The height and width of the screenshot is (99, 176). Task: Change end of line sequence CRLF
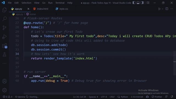[x=112, y=97]
